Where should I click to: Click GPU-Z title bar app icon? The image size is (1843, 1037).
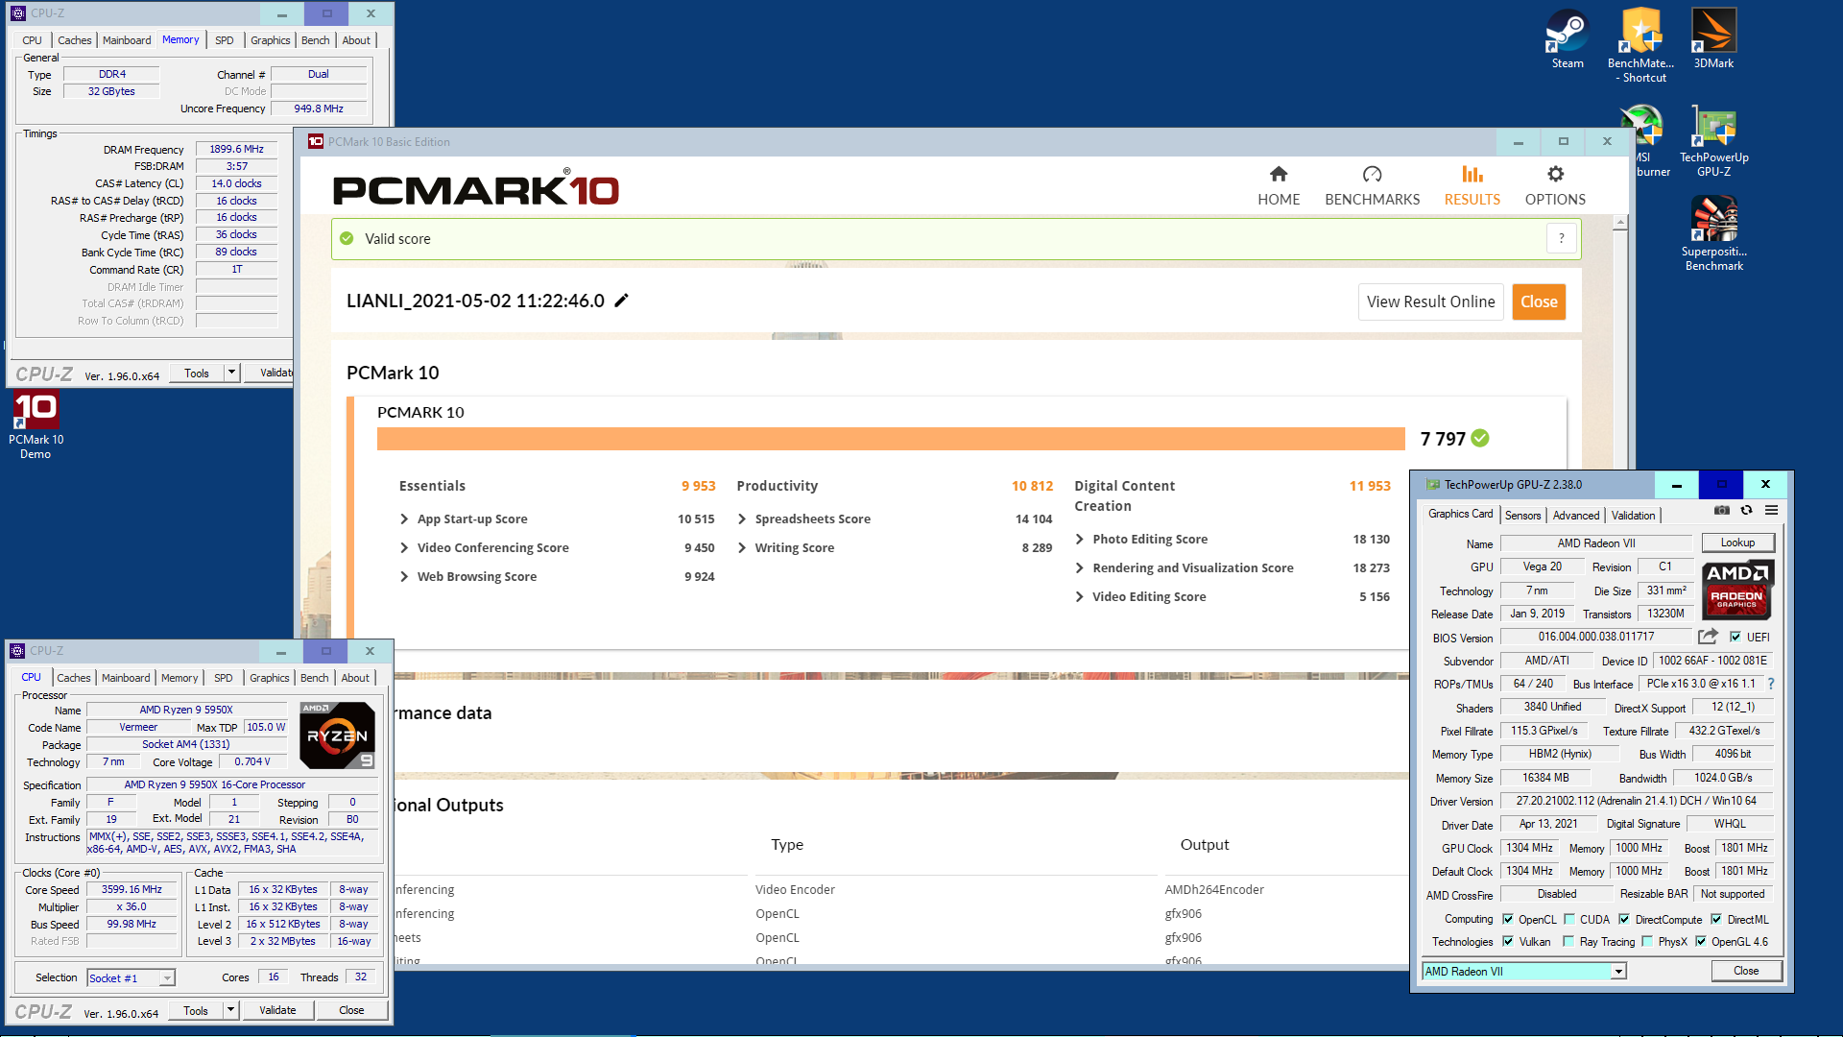click(x=1433, y=485)
